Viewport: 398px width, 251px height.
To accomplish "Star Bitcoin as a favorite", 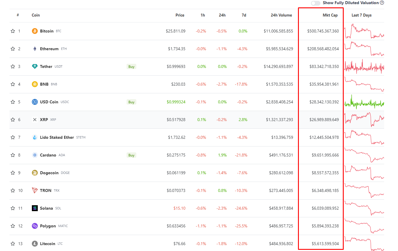I will pyautogui.click(x=12, y=31).
